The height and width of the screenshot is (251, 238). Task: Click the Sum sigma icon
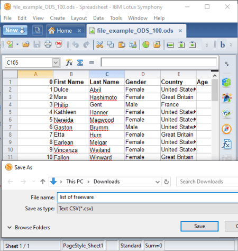point(80,62)
